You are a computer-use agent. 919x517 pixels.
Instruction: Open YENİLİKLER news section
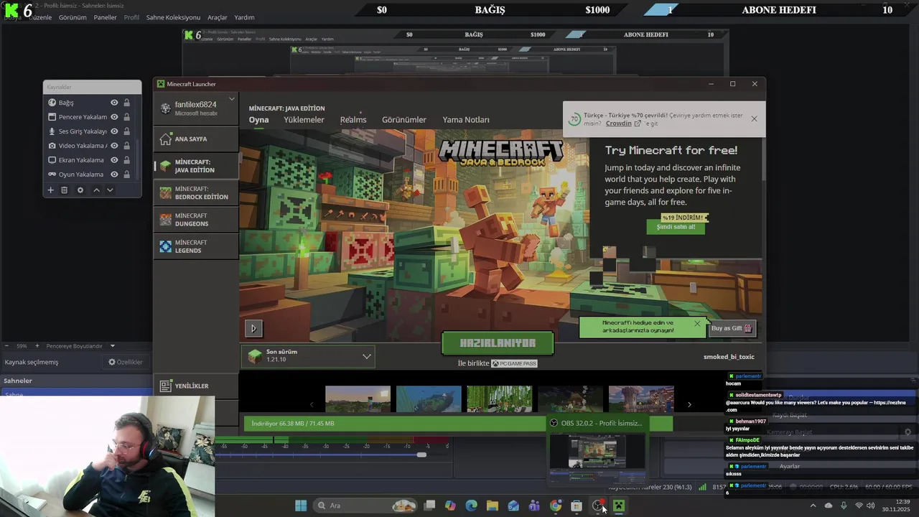click(x=196, y=386)
